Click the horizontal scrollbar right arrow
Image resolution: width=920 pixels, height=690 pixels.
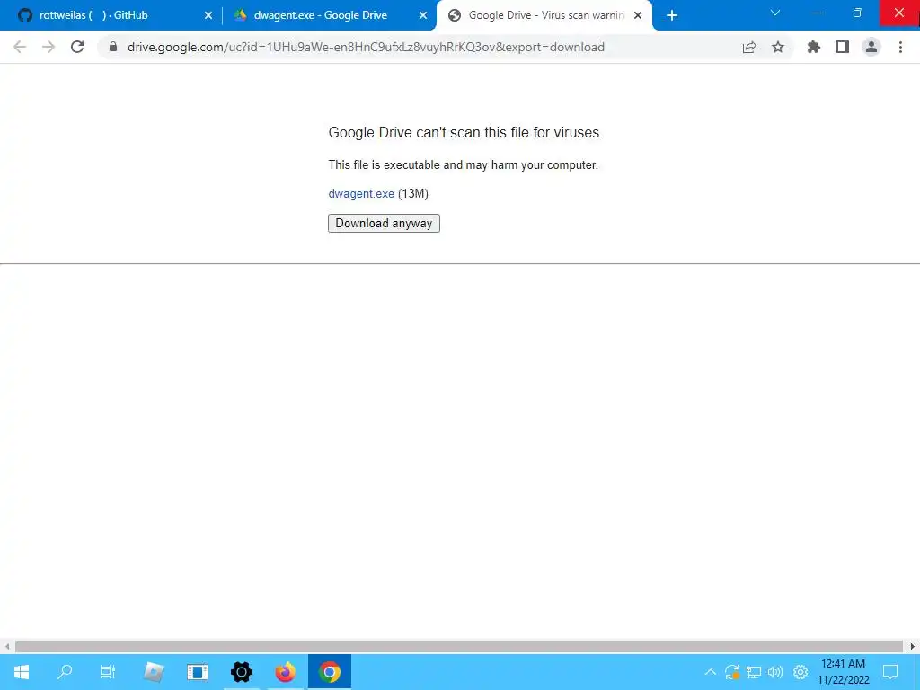[913, 646]
